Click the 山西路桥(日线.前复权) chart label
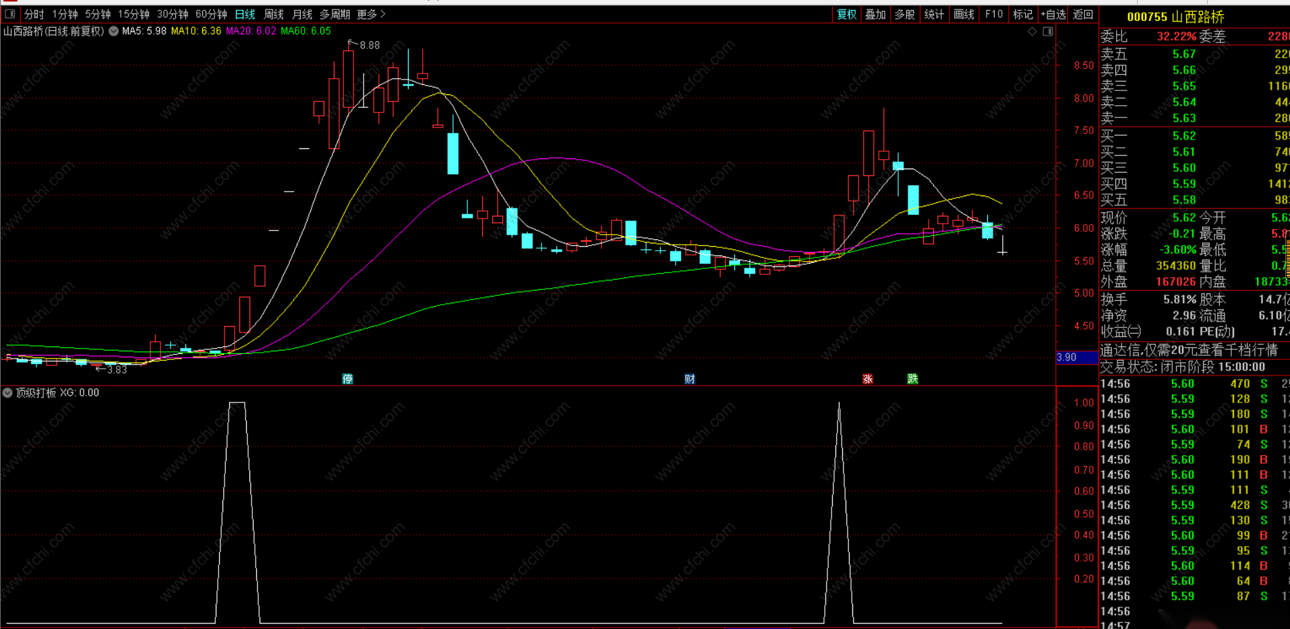1290x629 pixels. (54, 31)
